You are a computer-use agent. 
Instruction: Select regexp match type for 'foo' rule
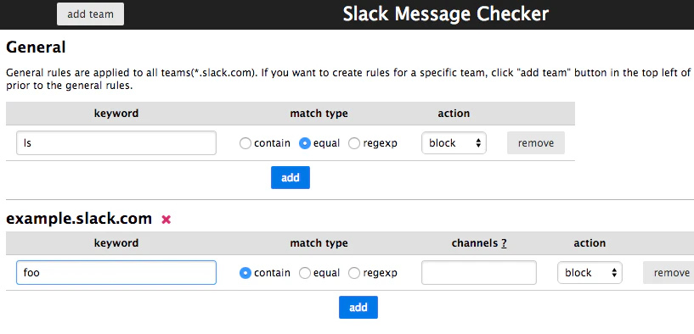click(x=354, y=273)
